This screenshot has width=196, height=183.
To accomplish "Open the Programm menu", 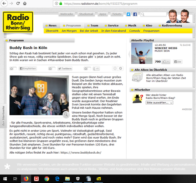I will [x=72, y=25].
